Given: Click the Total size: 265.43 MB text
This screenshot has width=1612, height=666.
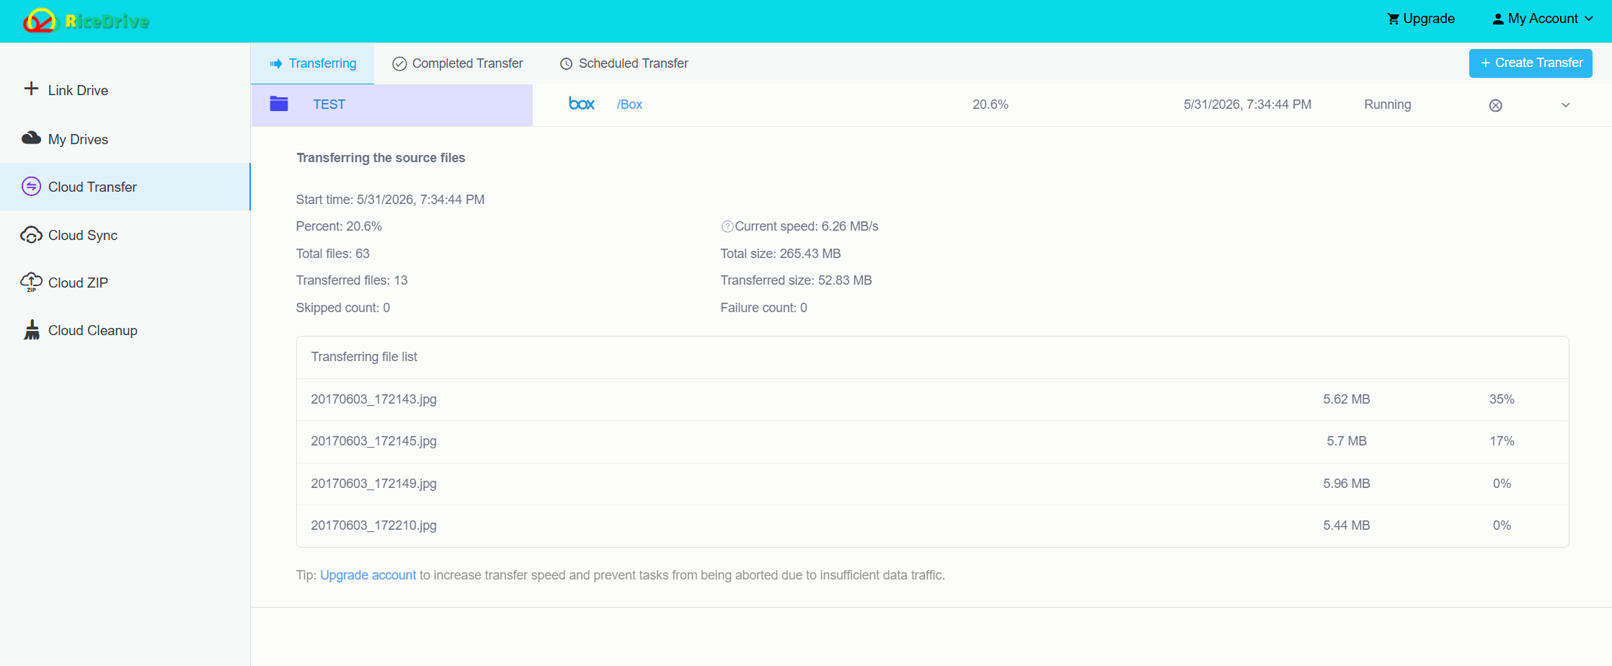Looking at the screenshot, I should [x=781, y=254].
